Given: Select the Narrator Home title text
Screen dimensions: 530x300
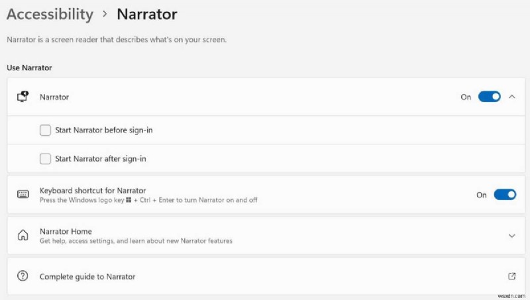Looking at the screenshot, I should coord(66,232).
